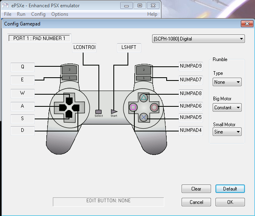This screenshot has height=216, width=255.
Task: Click the D-pad up arrow on the gamepad
Action: point(69,101)
